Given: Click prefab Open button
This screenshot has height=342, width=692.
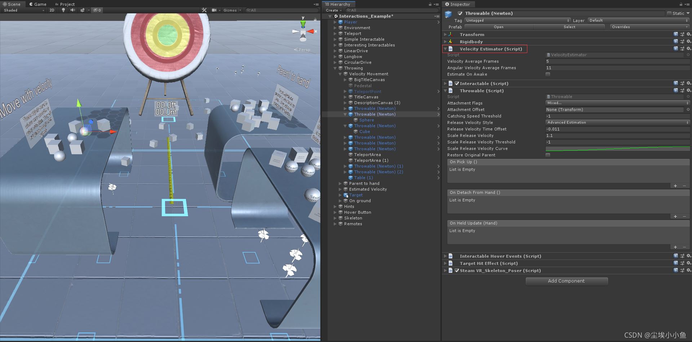Looking at the screenshot, I should [498, 27].
